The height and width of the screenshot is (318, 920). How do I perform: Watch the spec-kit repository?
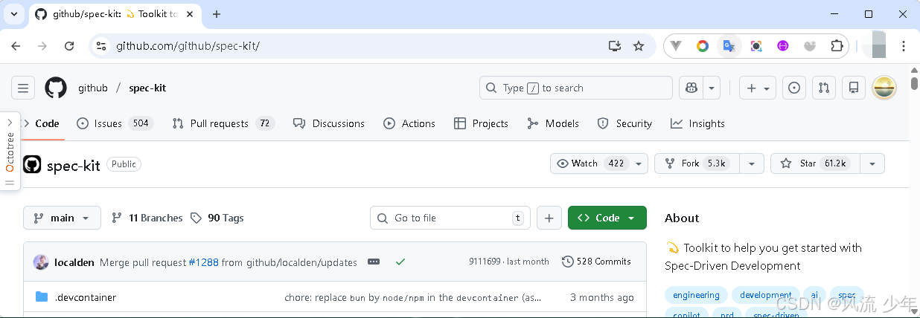point(592,163)
